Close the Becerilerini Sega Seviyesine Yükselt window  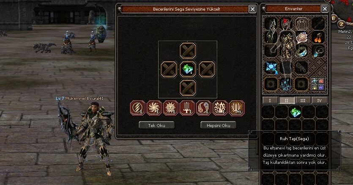(252, 9)
